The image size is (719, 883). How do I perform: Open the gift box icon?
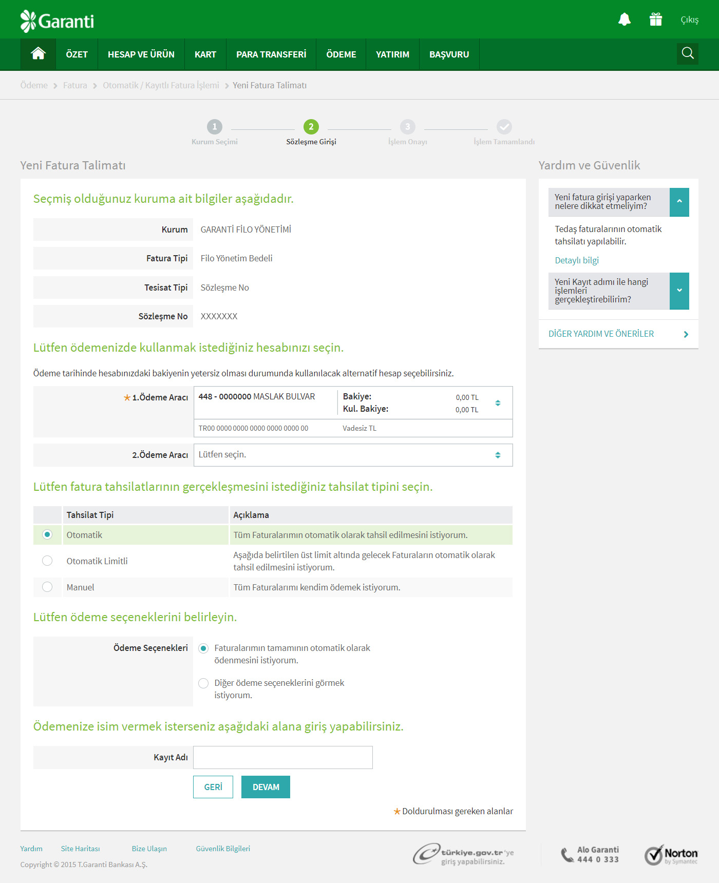pyautogui.click(x=655, y=20)
